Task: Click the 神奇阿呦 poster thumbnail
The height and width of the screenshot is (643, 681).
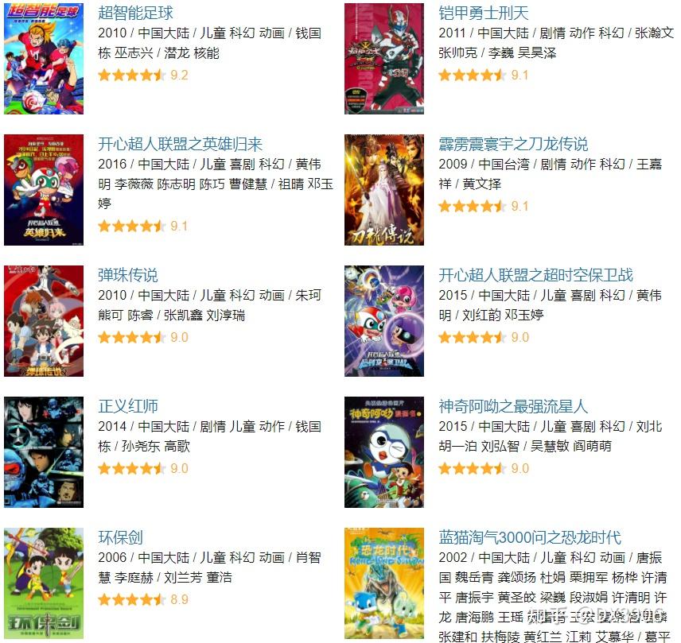Action: [x=384, y=452]
